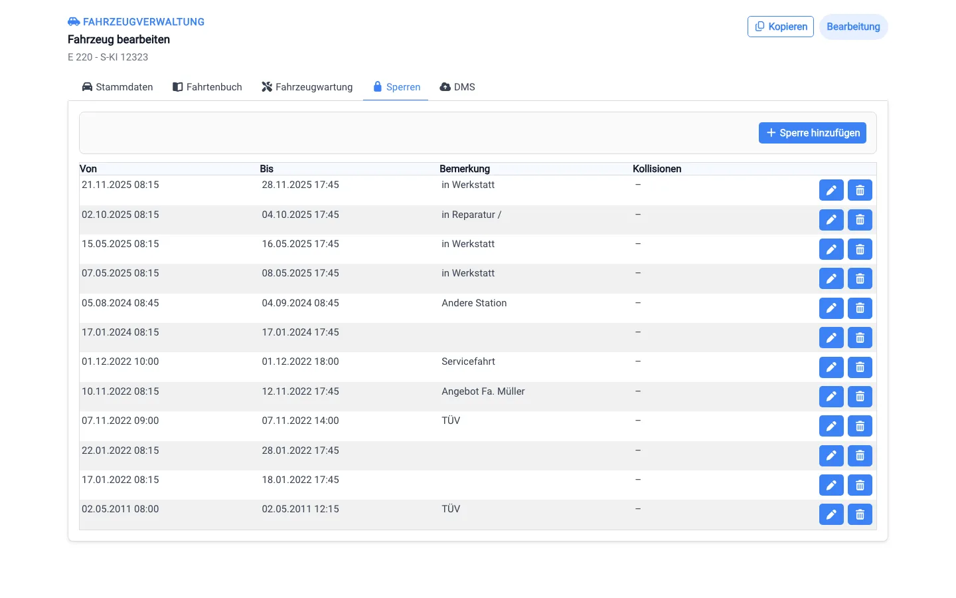Image resolution: width=956 pixels, height=598 pixels.
Task: Edit the lock starting 17.01.2024 08:15
Action: 831,338
